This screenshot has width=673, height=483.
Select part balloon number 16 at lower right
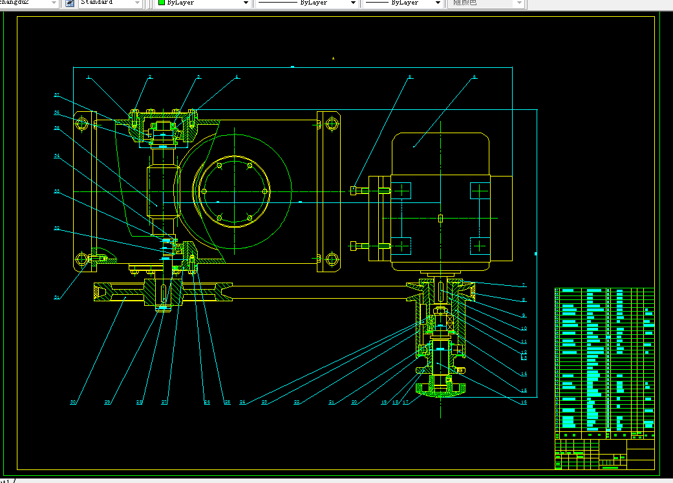pos(524,402)
